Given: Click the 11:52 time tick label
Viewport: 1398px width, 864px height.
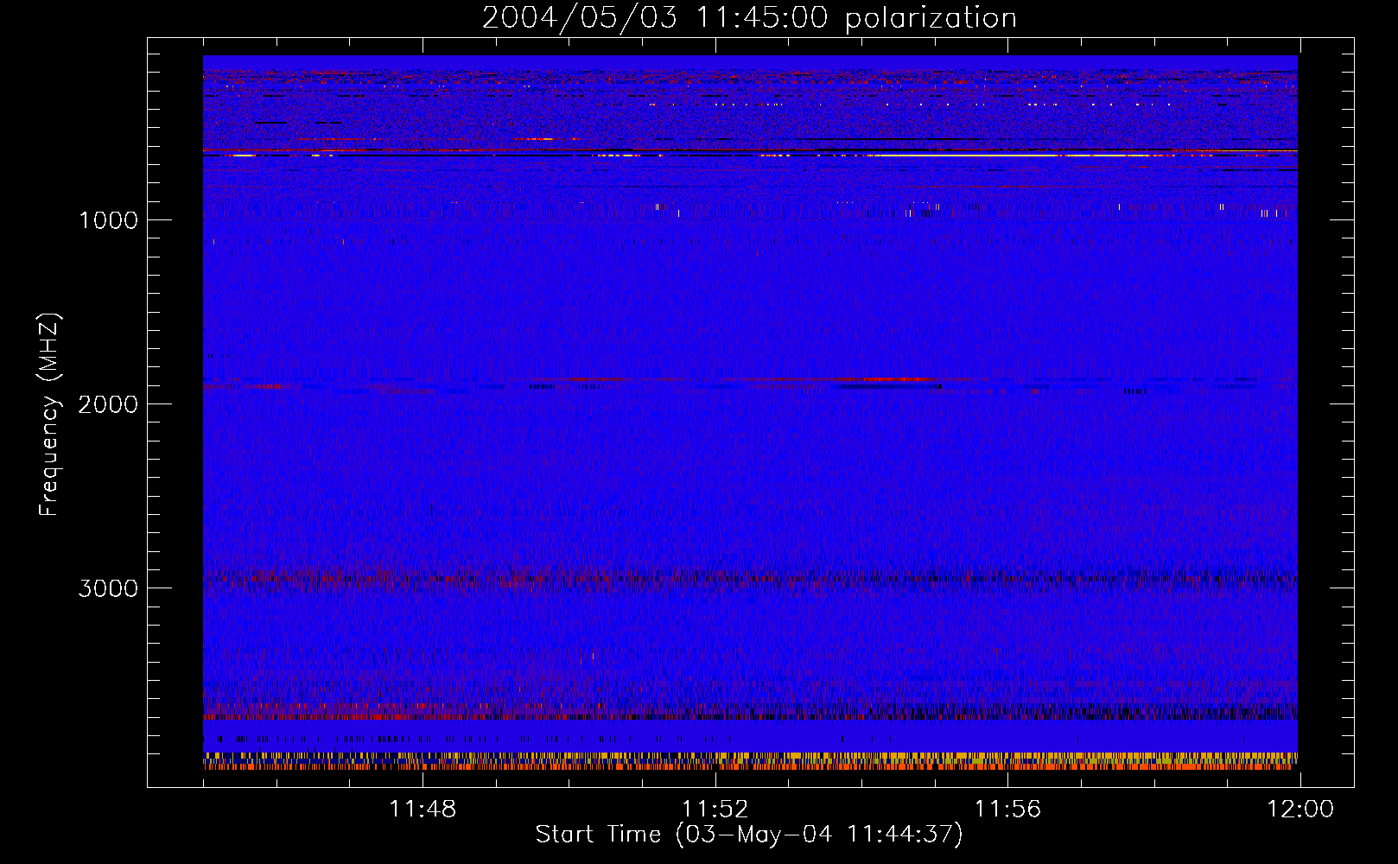Looking at the screenshot, I should pyautogui.click(x=715, y=810).
